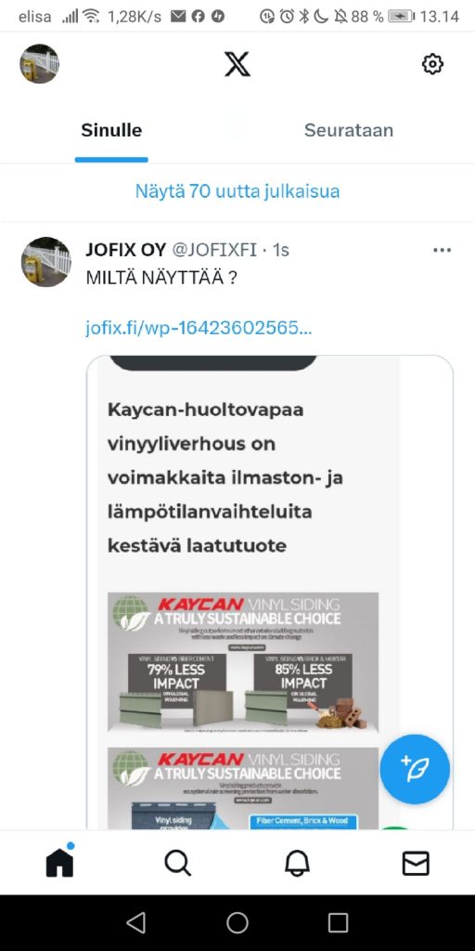Open the @JOFIXFI handle

pos(215,250)
